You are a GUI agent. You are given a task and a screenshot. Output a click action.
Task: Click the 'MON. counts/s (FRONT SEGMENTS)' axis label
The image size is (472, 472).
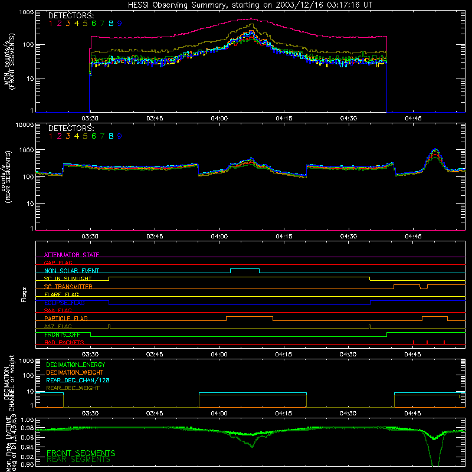[9, 62]
